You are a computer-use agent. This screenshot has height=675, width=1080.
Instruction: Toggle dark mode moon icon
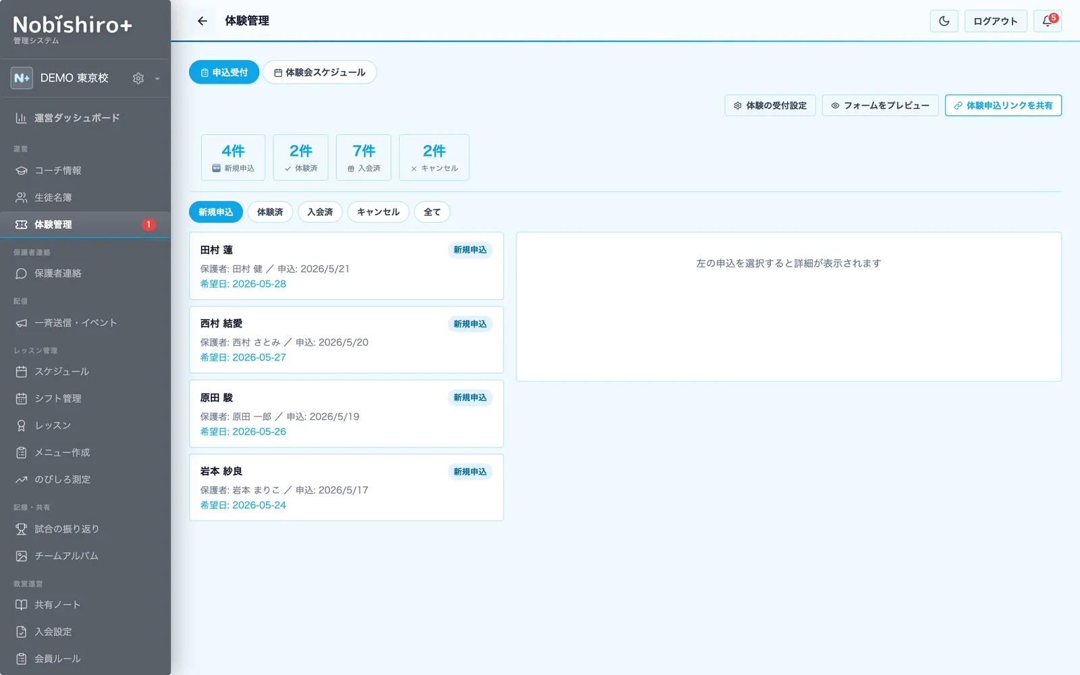point(944,21)
